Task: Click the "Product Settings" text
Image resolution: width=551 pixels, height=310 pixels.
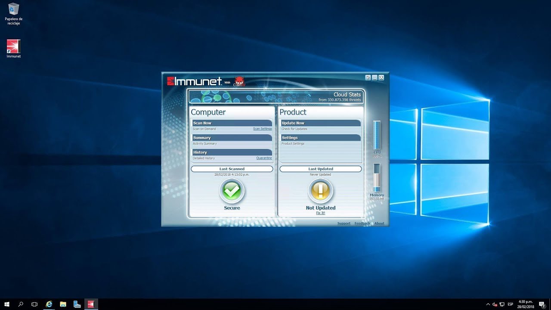Action: click(293, 144)
